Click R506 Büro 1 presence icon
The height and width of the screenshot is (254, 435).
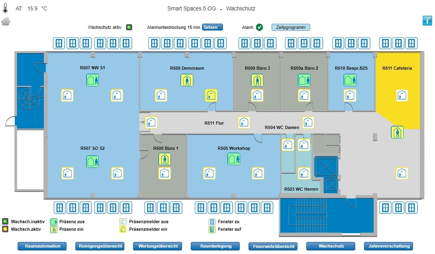(164, 159)
